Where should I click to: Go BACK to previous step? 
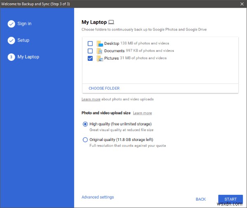coord(201,199)
